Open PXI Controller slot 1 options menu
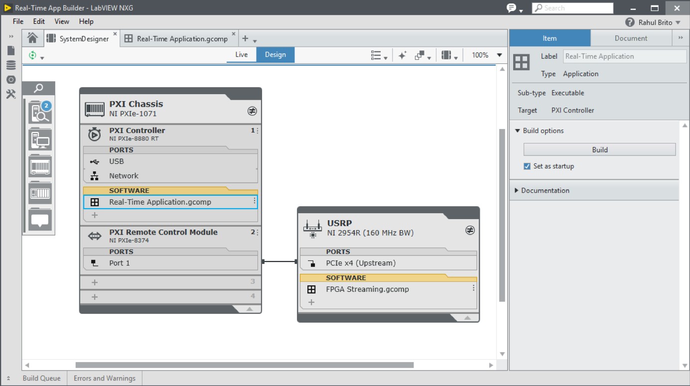The height and width of the screenshot is (386, 690). (x=257, y=130)
